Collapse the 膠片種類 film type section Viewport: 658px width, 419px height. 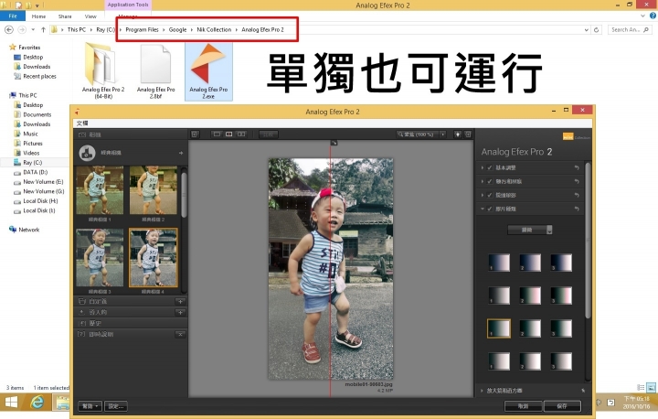coord(483,209)
